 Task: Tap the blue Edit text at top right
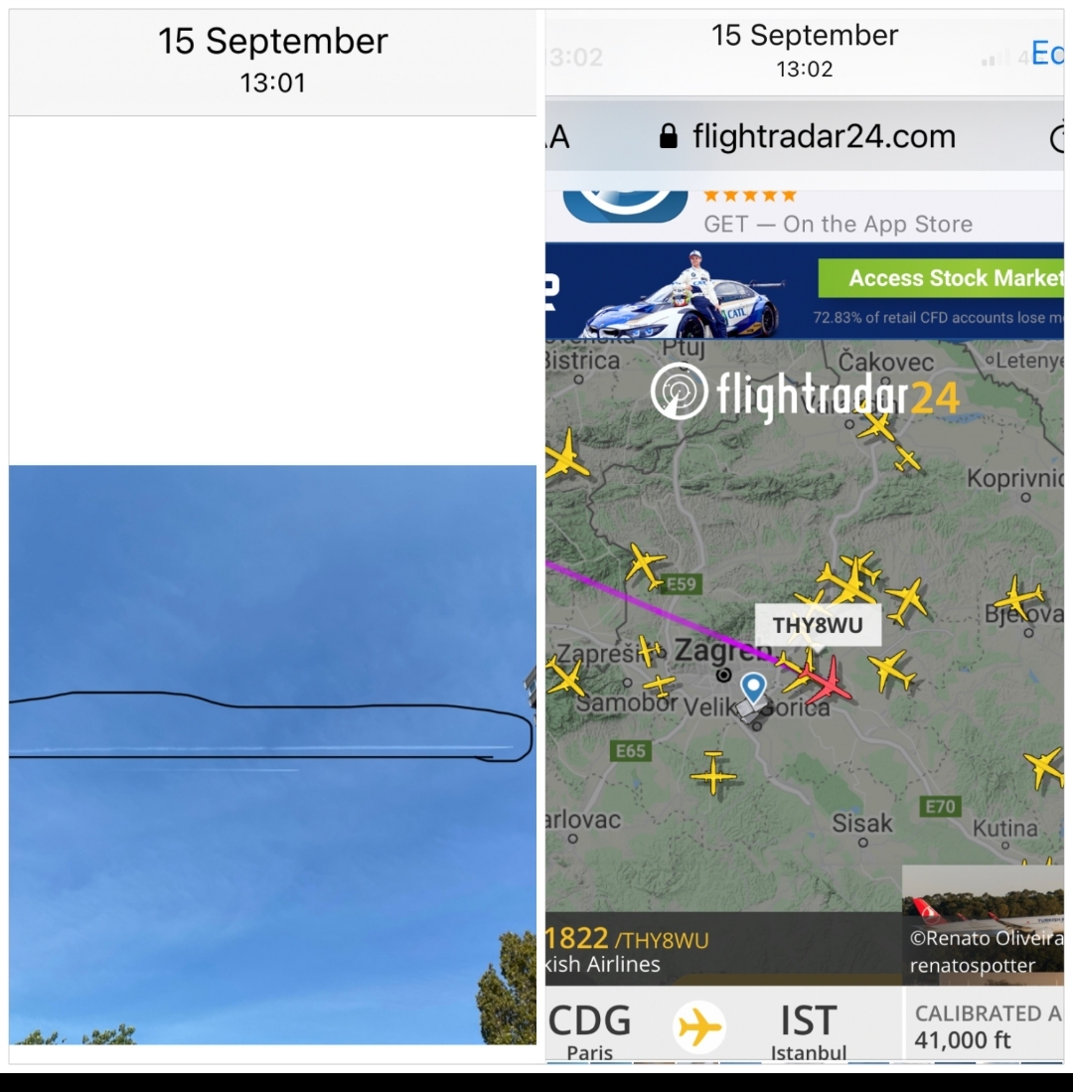pyautogui.click(x=1047, y=53)
